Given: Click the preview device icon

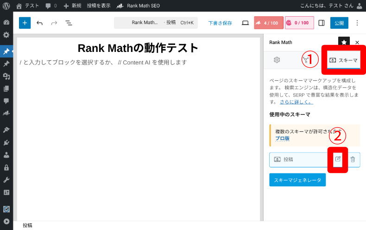Looking at the screenshot, I should [245, 23].
